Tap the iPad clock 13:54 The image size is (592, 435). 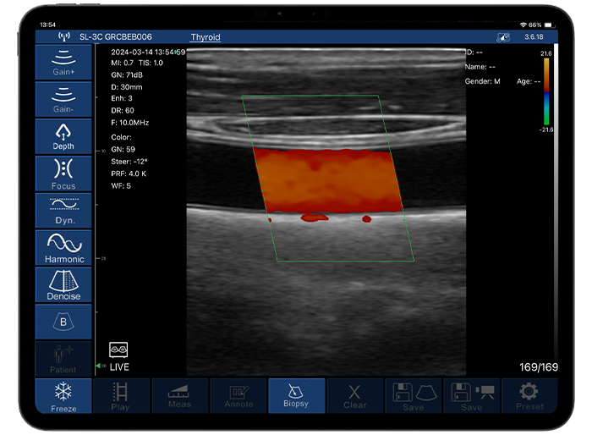[x=48, y=25]
